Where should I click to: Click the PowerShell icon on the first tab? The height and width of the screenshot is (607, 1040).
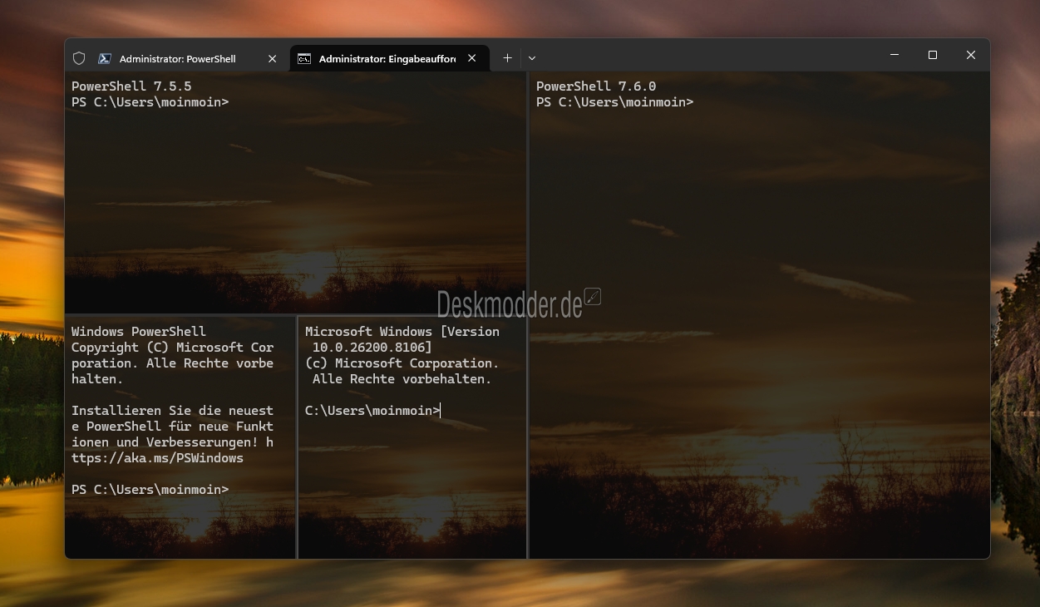pyautogui.click(x=105, y=58)
